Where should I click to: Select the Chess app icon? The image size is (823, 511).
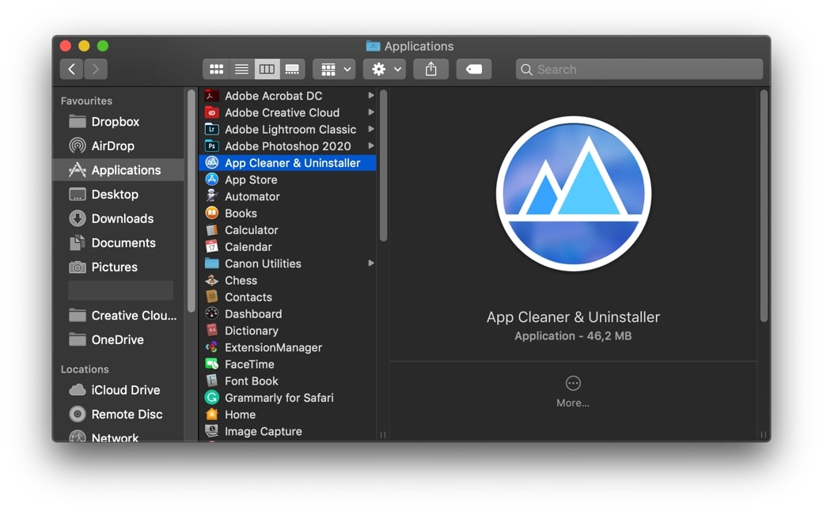tap(214, 280)
